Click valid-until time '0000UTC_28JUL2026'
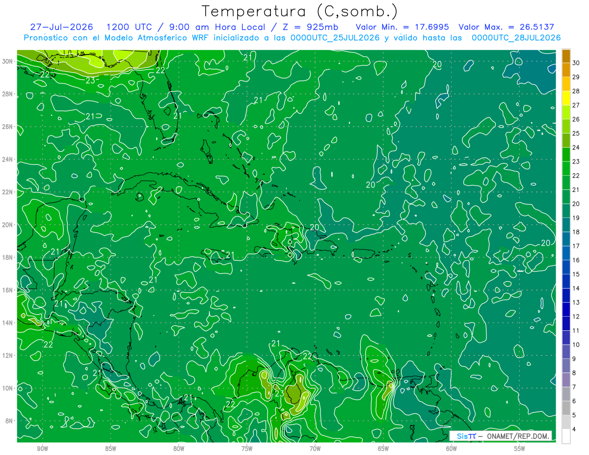 click(516, 38)
